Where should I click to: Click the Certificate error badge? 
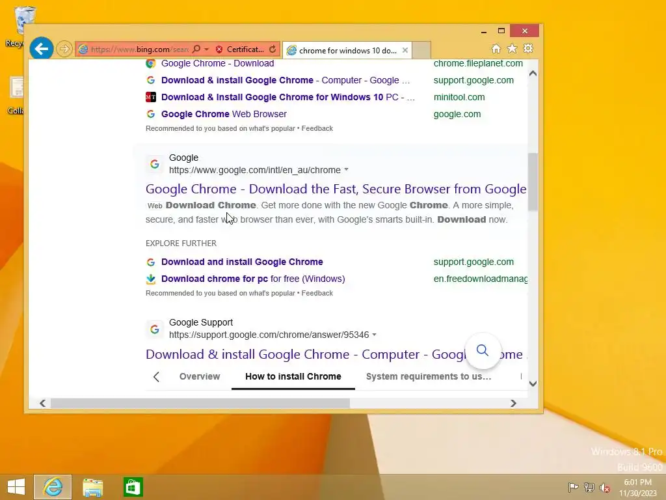pos(239,49)
